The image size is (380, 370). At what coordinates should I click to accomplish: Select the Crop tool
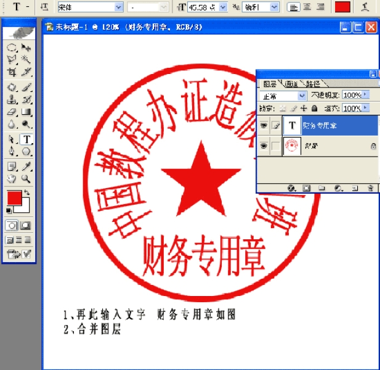tap(11, 72)
